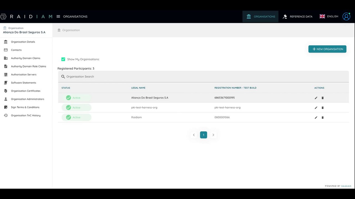Sort by STATUS column header
Image resolution: width=355 pixels, height=199 pixels.
tap(66, 88)
